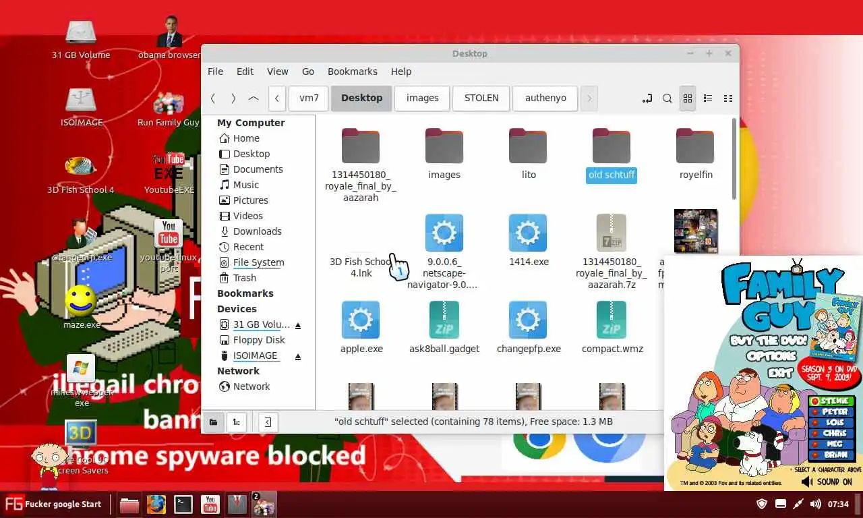Open file search with the magnifier icon

(x=667, y=98)
